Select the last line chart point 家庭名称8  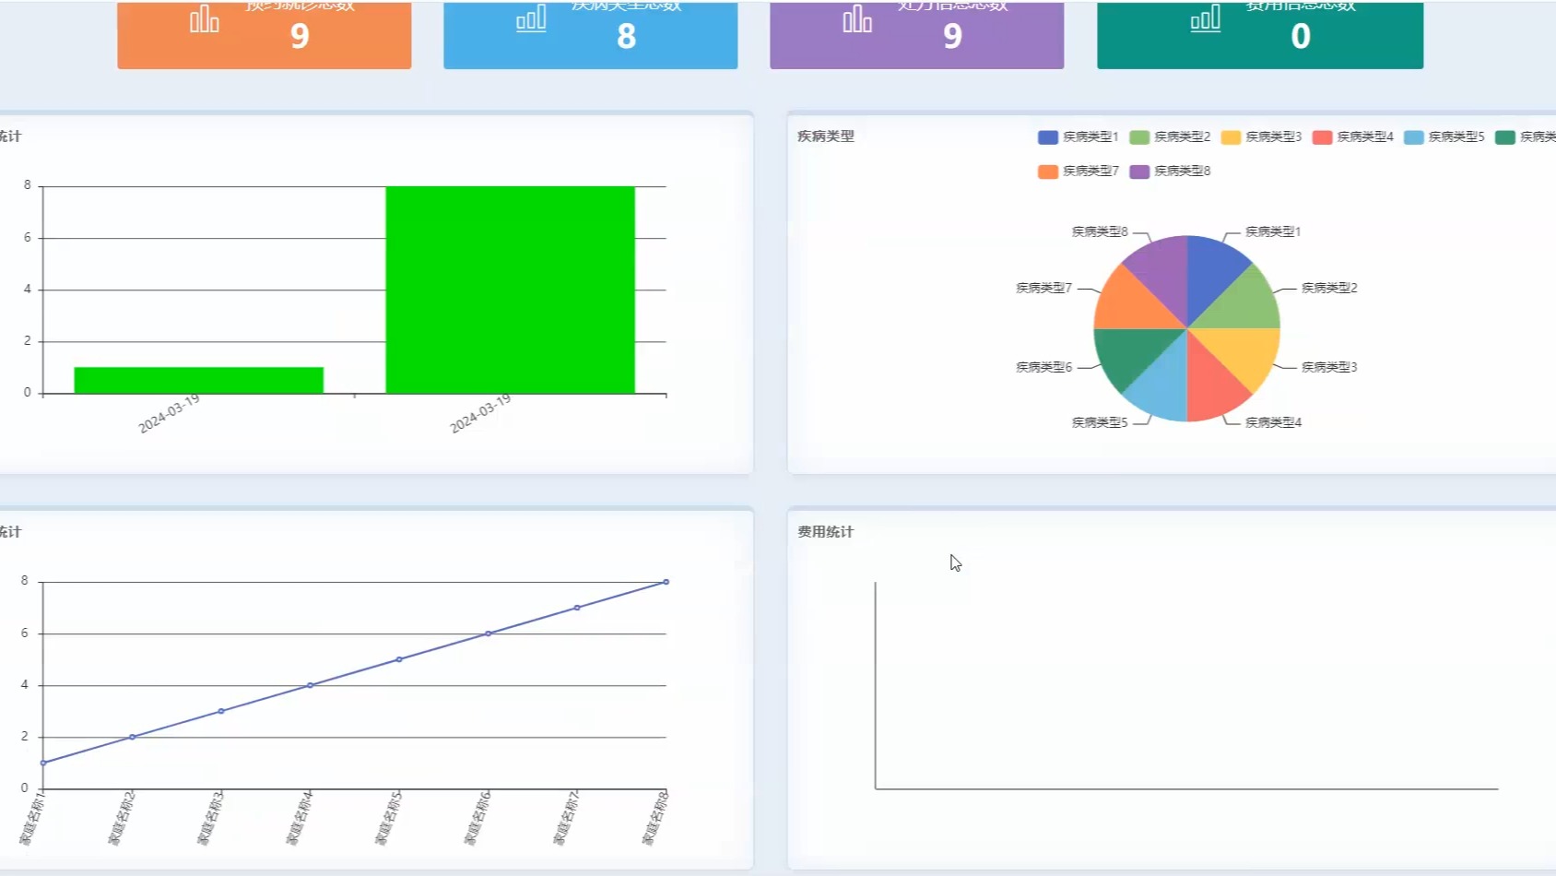[x=666, y=582]
